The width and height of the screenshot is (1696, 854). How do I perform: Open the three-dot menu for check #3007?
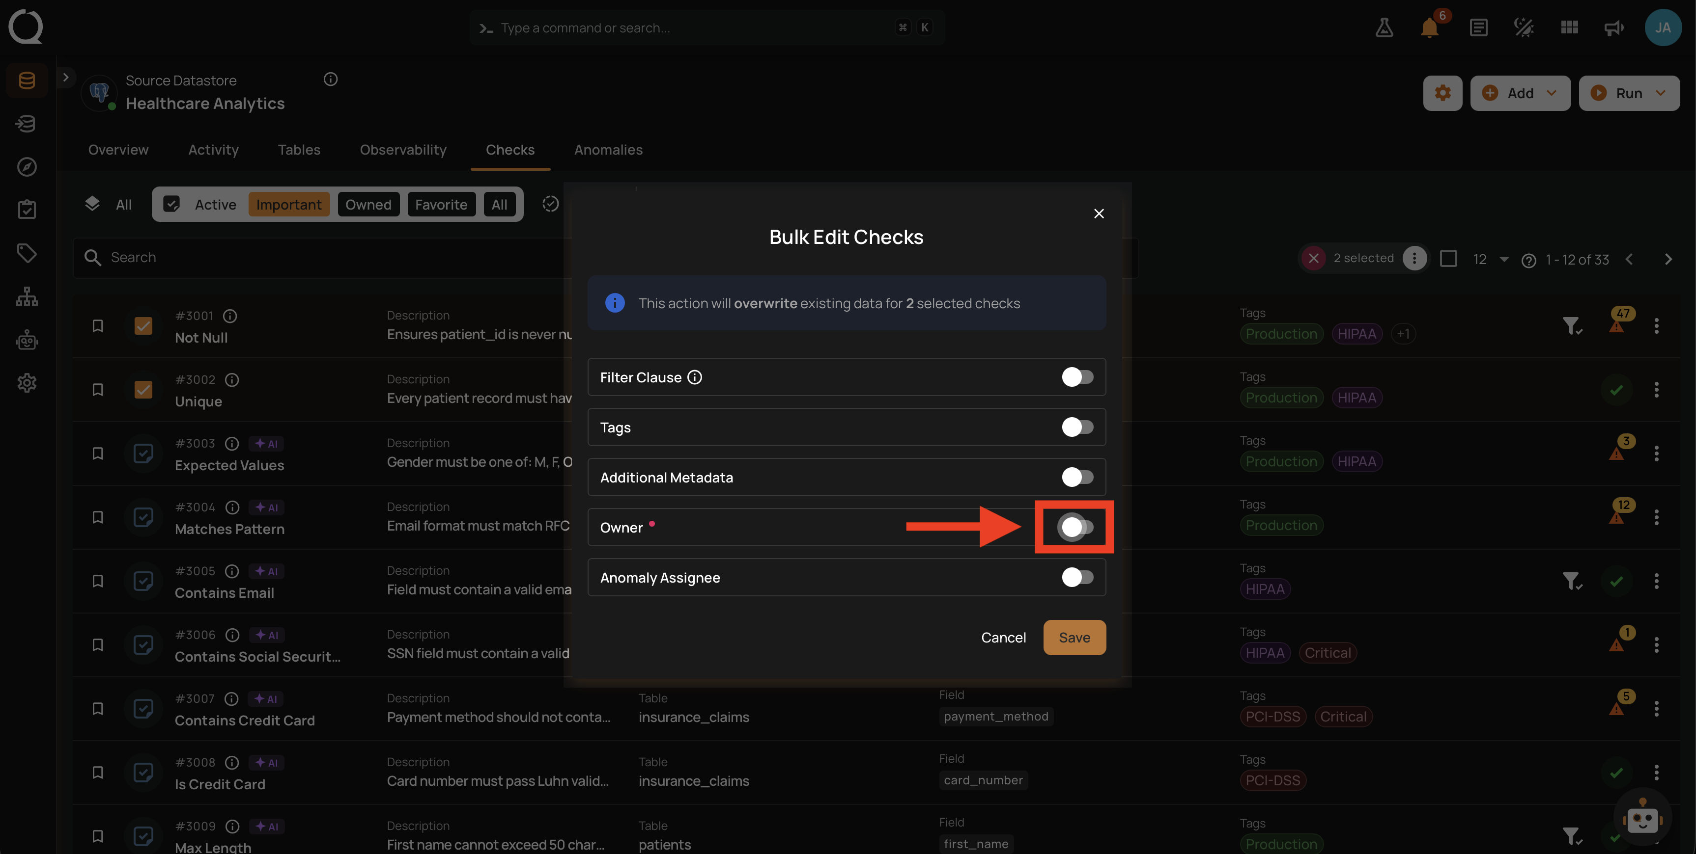coord(1656,709)
